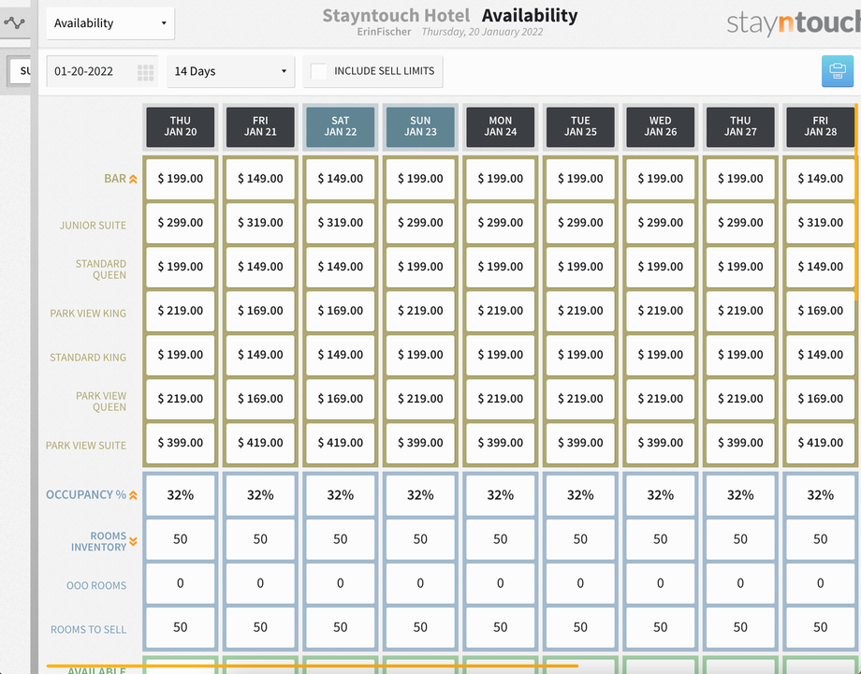Click Standard King $149.00 for Sat Jan 22

(341, 354)
